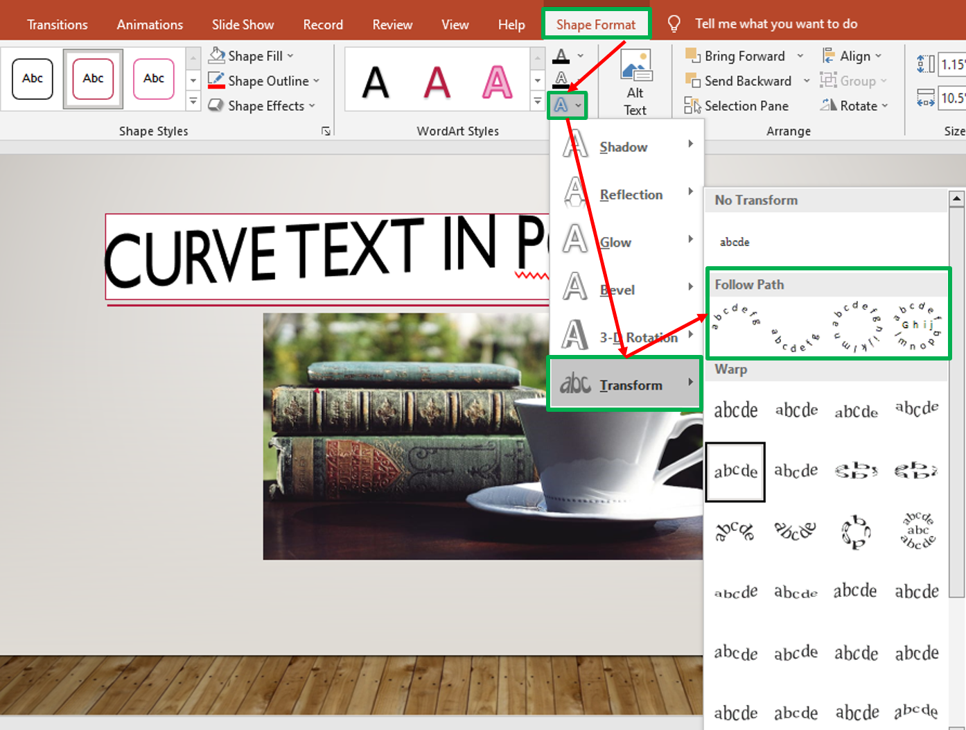Expand the Transform submenu arrow
966x730 pixels.
pyautogui.click(x=691, y=382)
